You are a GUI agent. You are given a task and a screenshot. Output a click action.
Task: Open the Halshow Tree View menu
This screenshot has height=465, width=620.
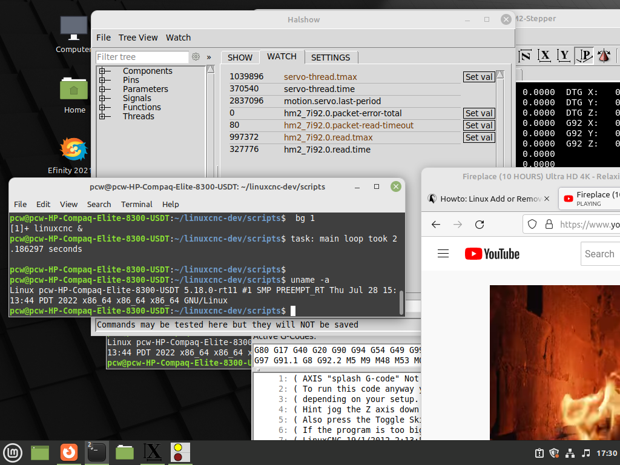tap(138, 38)
